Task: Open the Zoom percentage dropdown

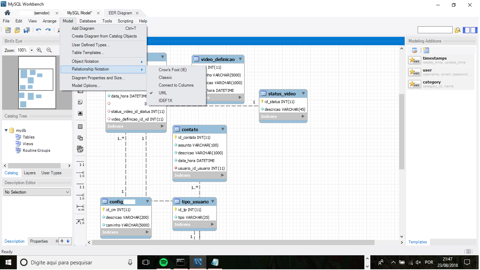Action: (x=32, y=50)
